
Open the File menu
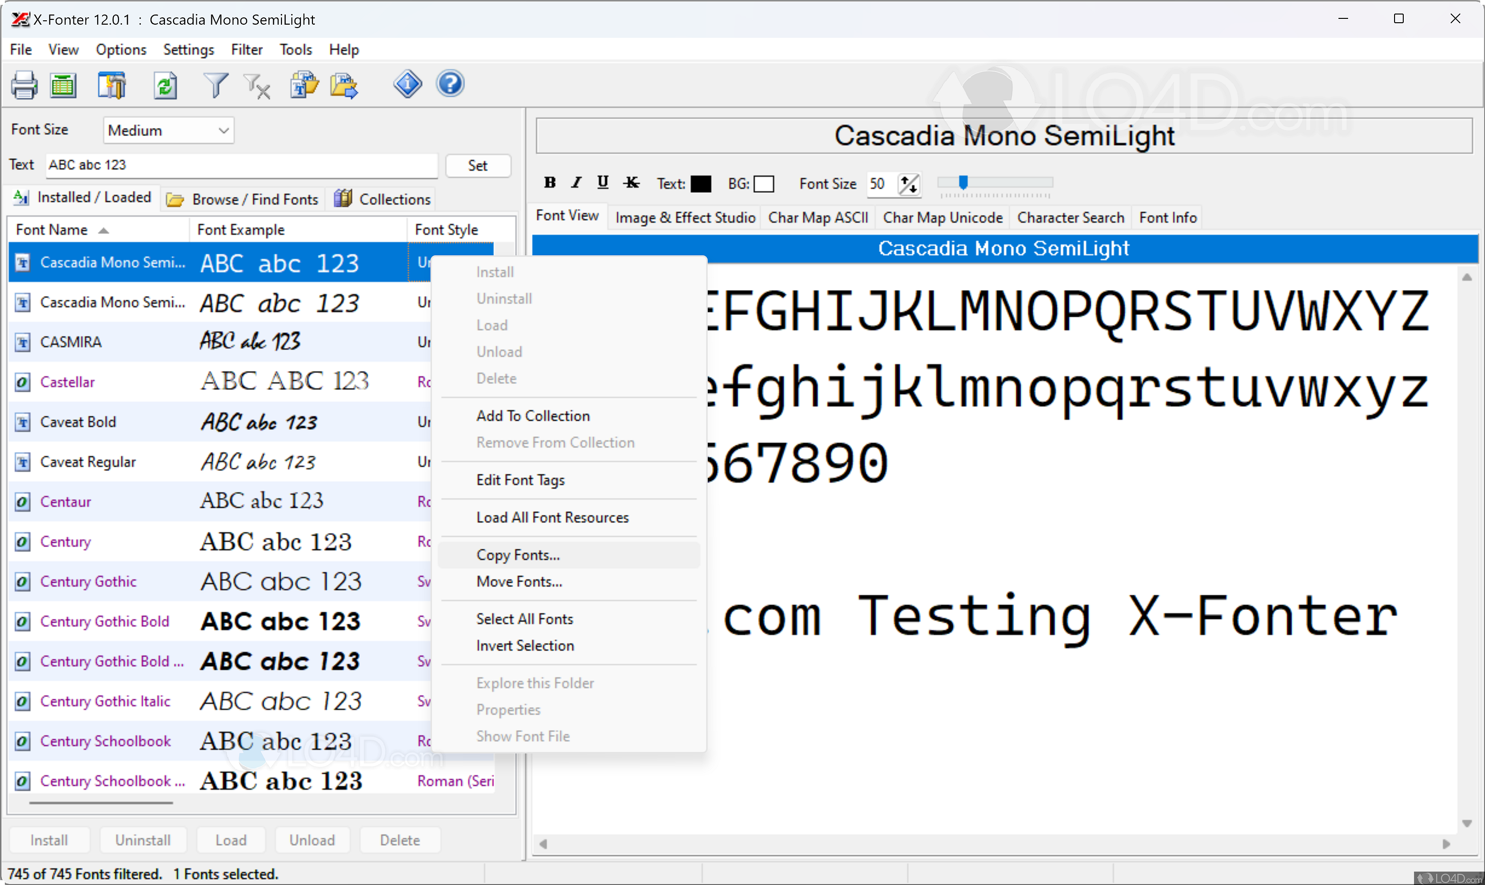tap(21, 49)
